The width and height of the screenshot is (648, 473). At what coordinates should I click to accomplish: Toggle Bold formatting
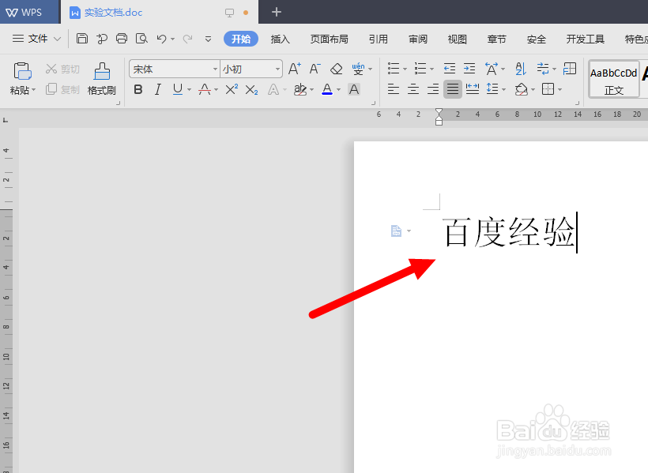click(x=138, y=89)
